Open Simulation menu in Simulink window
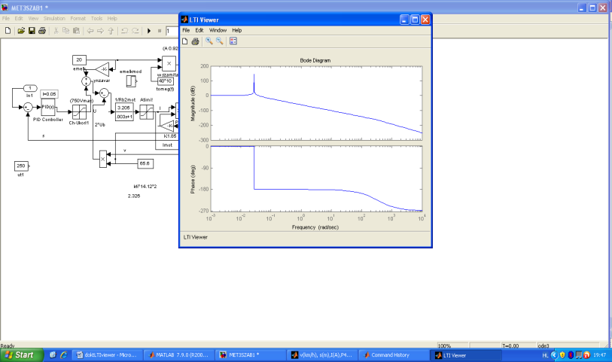The image size is (612, 362). click(x=54, y=18)
